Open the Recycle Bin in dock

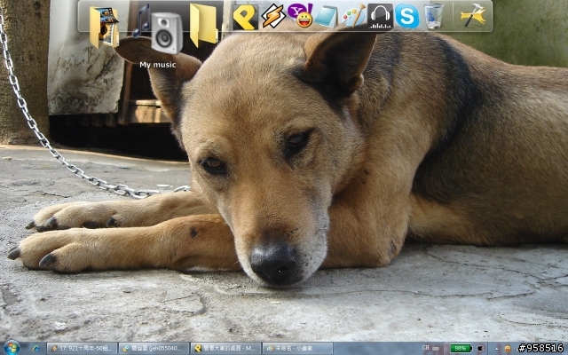(433, 16)
